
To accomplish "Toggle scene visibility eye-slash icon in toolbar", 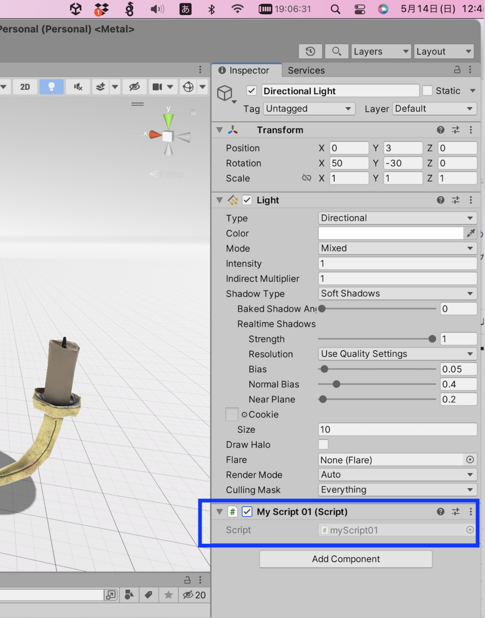I will (x=135, y=87).
